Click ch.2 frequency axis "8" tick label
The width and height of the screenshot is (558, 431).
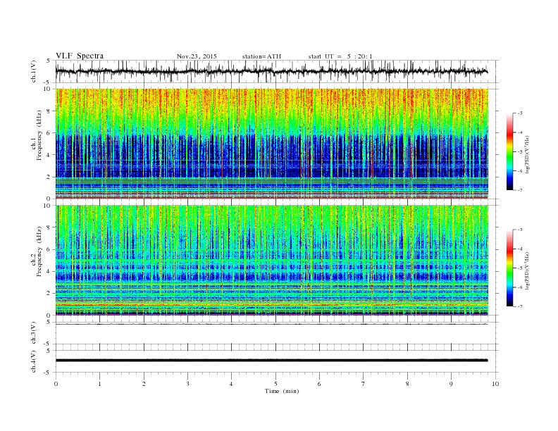[49, 227]
